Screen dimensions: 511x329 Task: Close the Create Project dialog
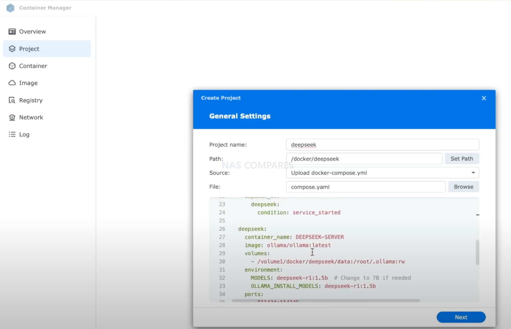484,98
